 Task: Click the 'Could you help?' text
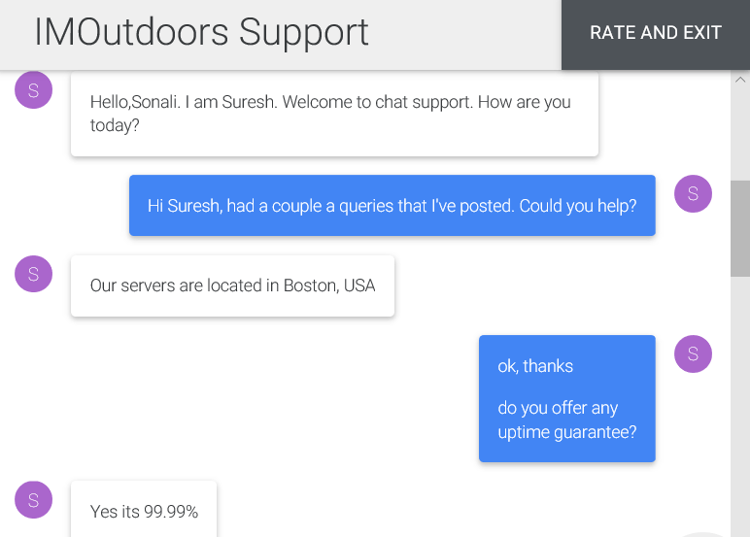[578, 206]
